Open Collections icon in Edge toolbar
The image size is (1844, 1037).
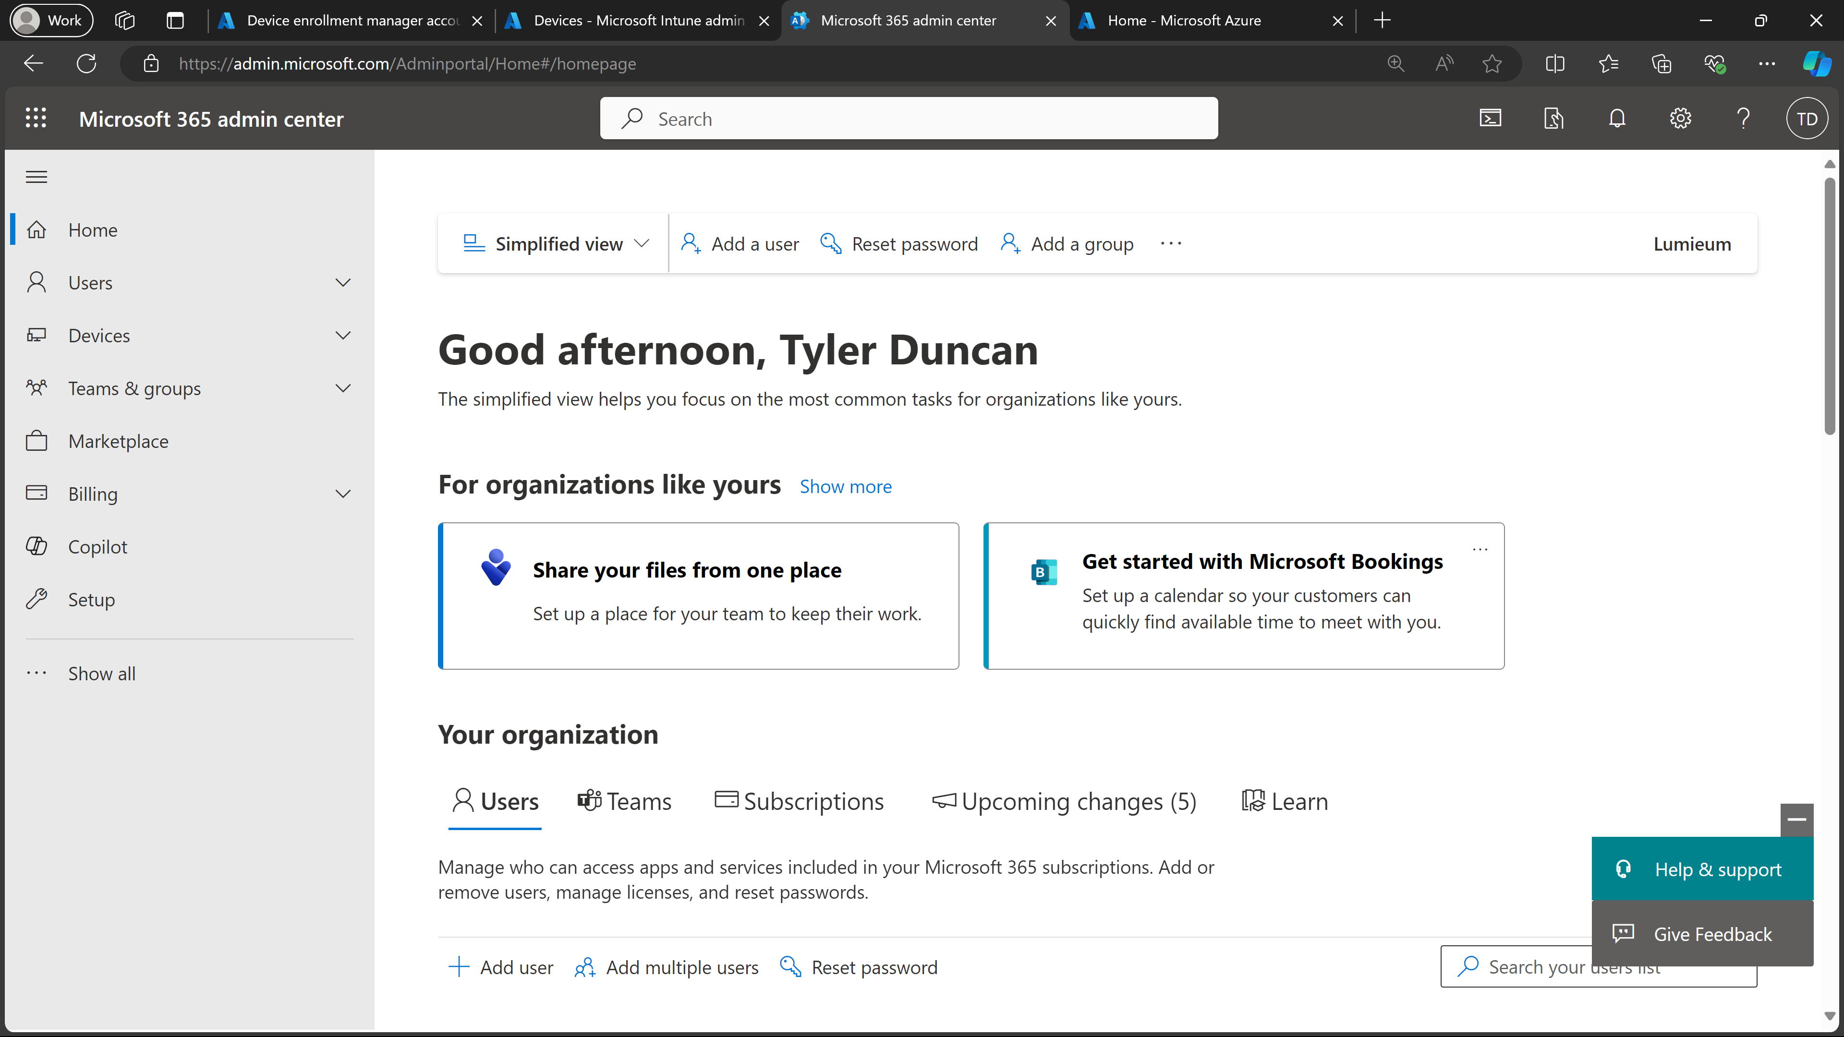tap(1661, 64)
